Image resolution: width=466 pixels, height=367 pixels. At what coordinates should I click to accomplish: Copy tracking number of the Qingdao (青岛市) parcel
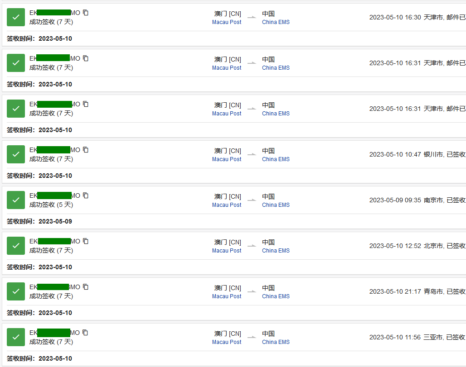coord(86,287)
